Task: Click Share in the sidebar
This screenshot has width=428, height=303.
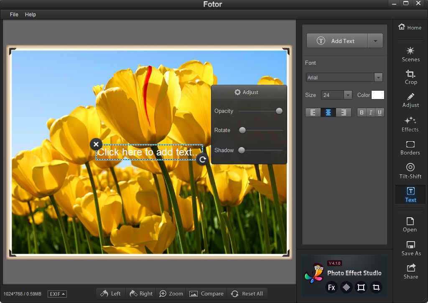Action: pyautogui.click(x=410, y=272)
